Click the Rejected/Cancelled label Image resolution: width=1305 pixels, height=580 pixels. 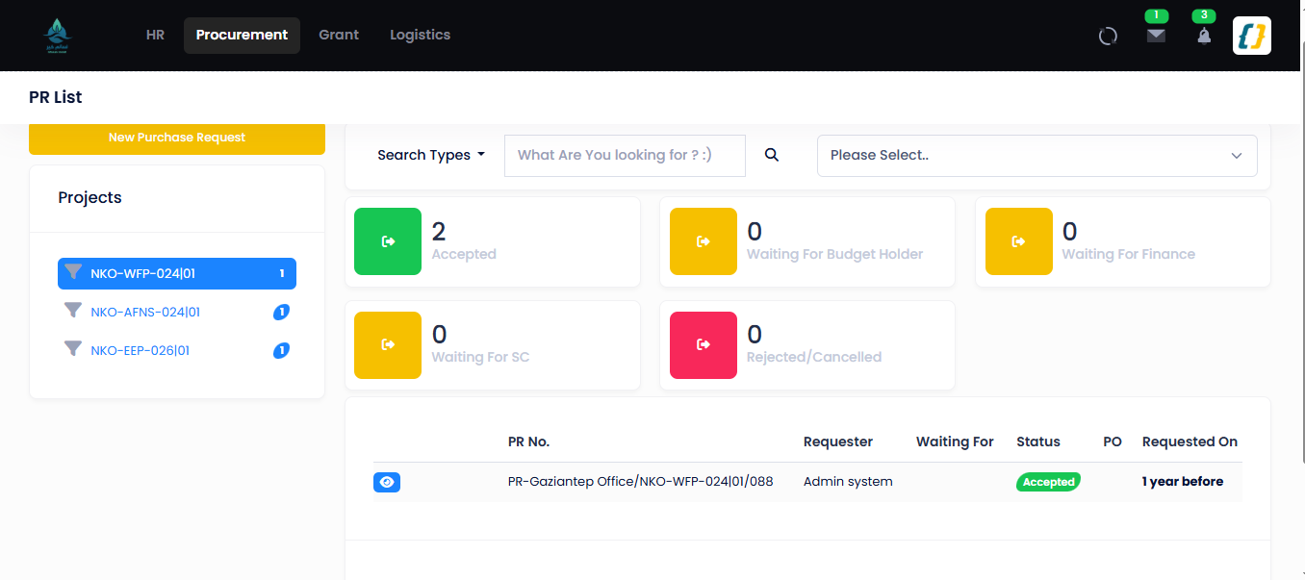pos(814,357)
